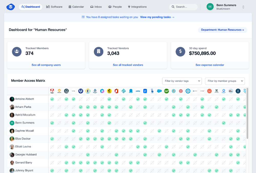This screenshot has width=256, height=173.
Task: Toggle Astrid Mccallum's Mailchimp access check
Action: coord(109,115)
